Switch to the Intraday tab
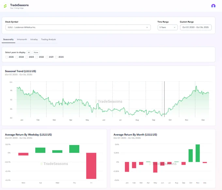 (34, 39)
